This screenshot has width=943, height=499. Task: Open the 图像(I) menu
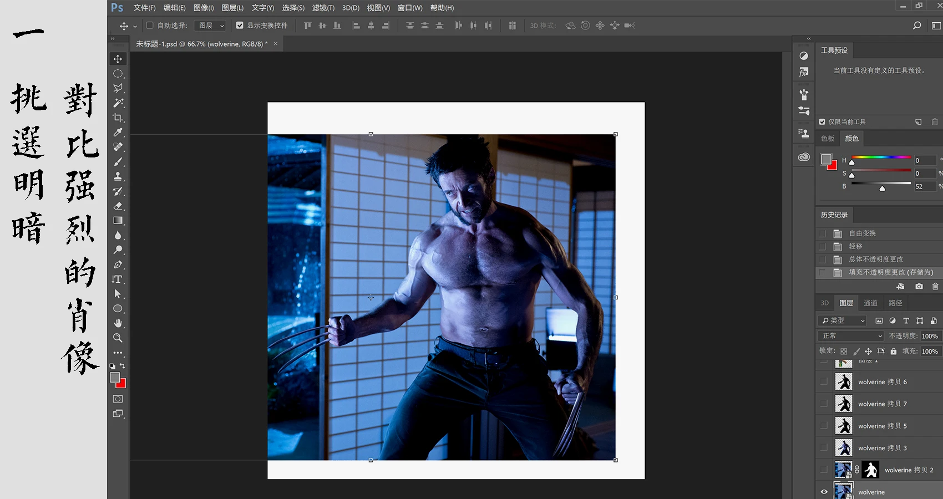coord(204,8)
